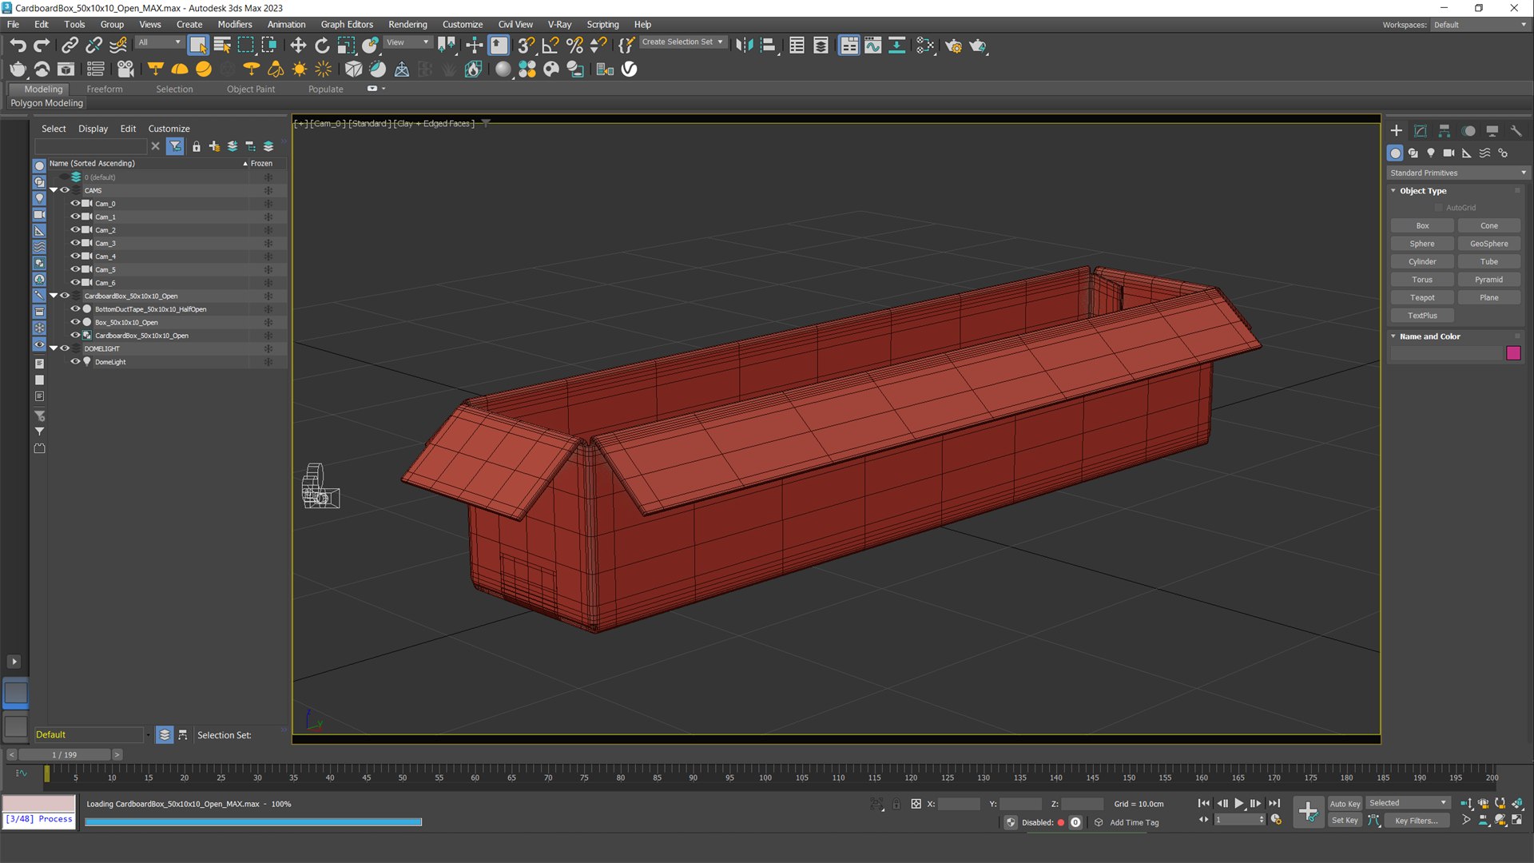
Task: Collapse the Object Type rollout
Action: coord(1393,191)
